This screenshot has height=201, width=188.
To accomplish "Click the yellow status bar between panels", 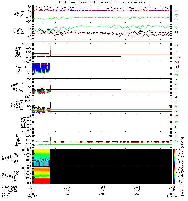I will [x=102, y=42].
